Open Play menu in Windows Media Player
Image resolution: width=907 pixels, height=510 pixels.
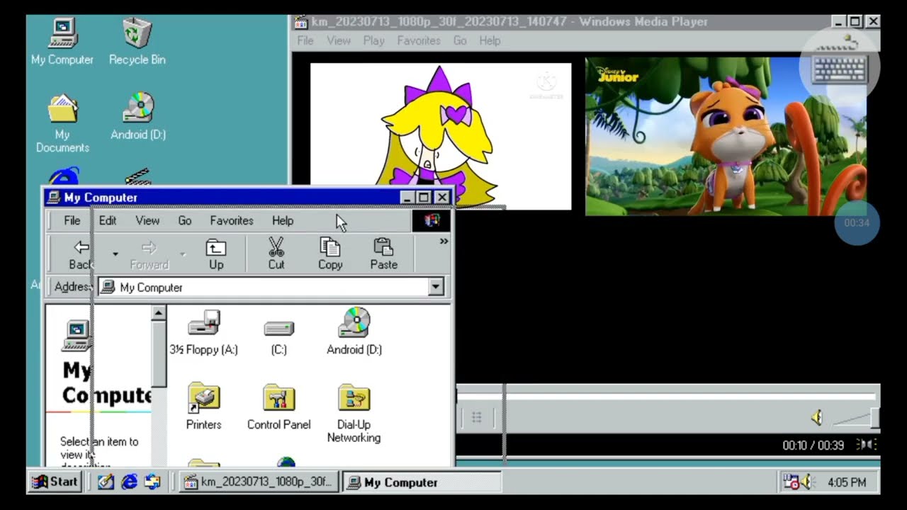pyautogui.click(x=374, y=40)
